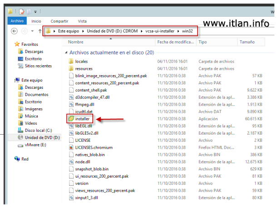Collapse the 'Archivos actualmente en el disco' group
The height and width of the screenshot is (208, 278).
coord(66,53)
